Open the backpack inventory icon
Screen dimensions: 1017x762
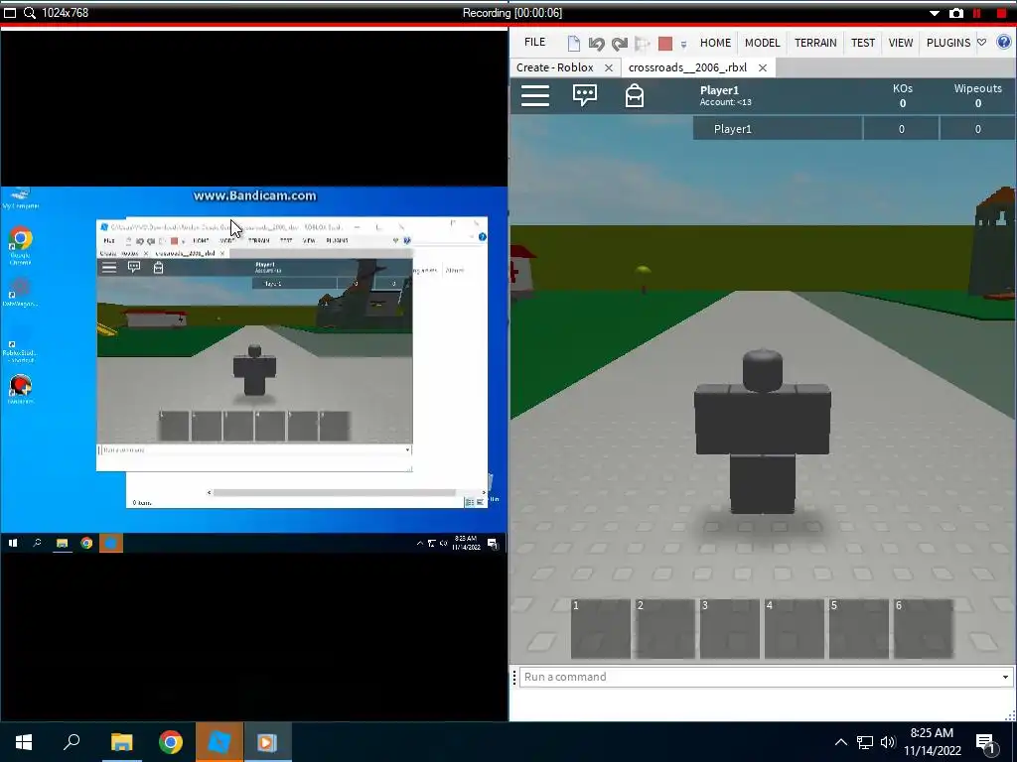point(635,96)
